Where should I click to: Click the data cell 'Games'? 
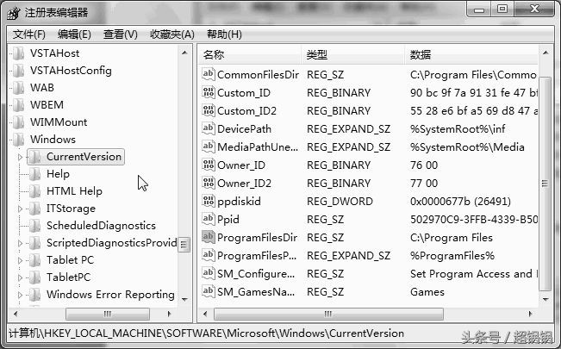click(x=427, y=292)
